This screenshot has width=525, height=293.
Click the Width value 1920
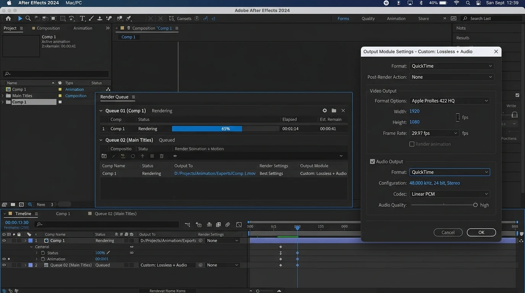(x=414, y=111)
